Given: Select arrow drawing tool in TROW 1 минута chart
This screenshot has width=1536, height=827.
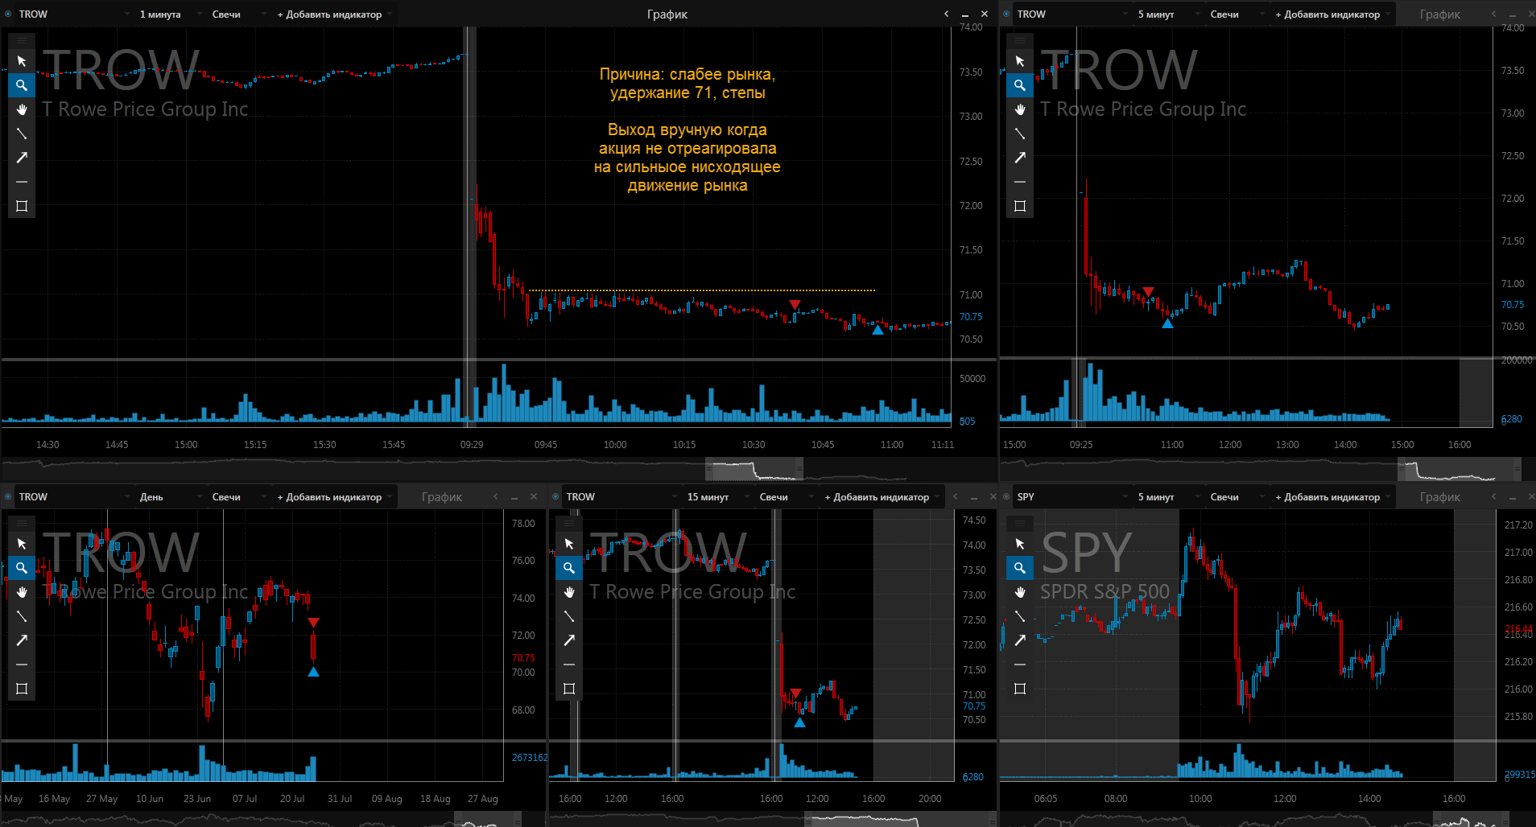Looking at the screenshot, I should 22,158.
